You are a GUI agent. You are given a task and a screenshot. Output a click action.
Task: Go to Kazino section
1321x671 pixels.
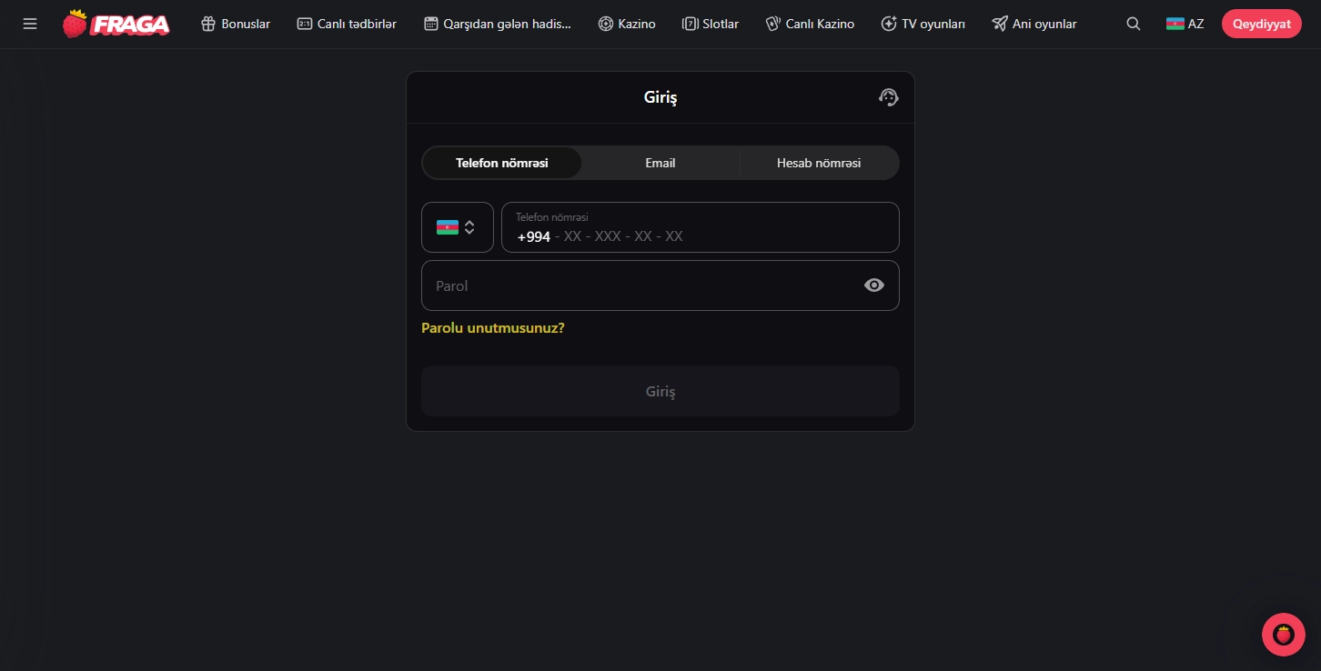[627, 24]
